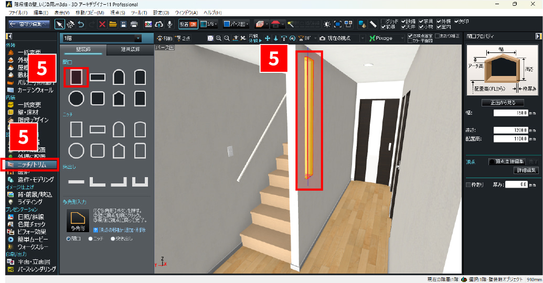The width and height of the screenshot is (543, 283).
Task: Zoom in with magnifier plus icon
Action: (219, 38)
